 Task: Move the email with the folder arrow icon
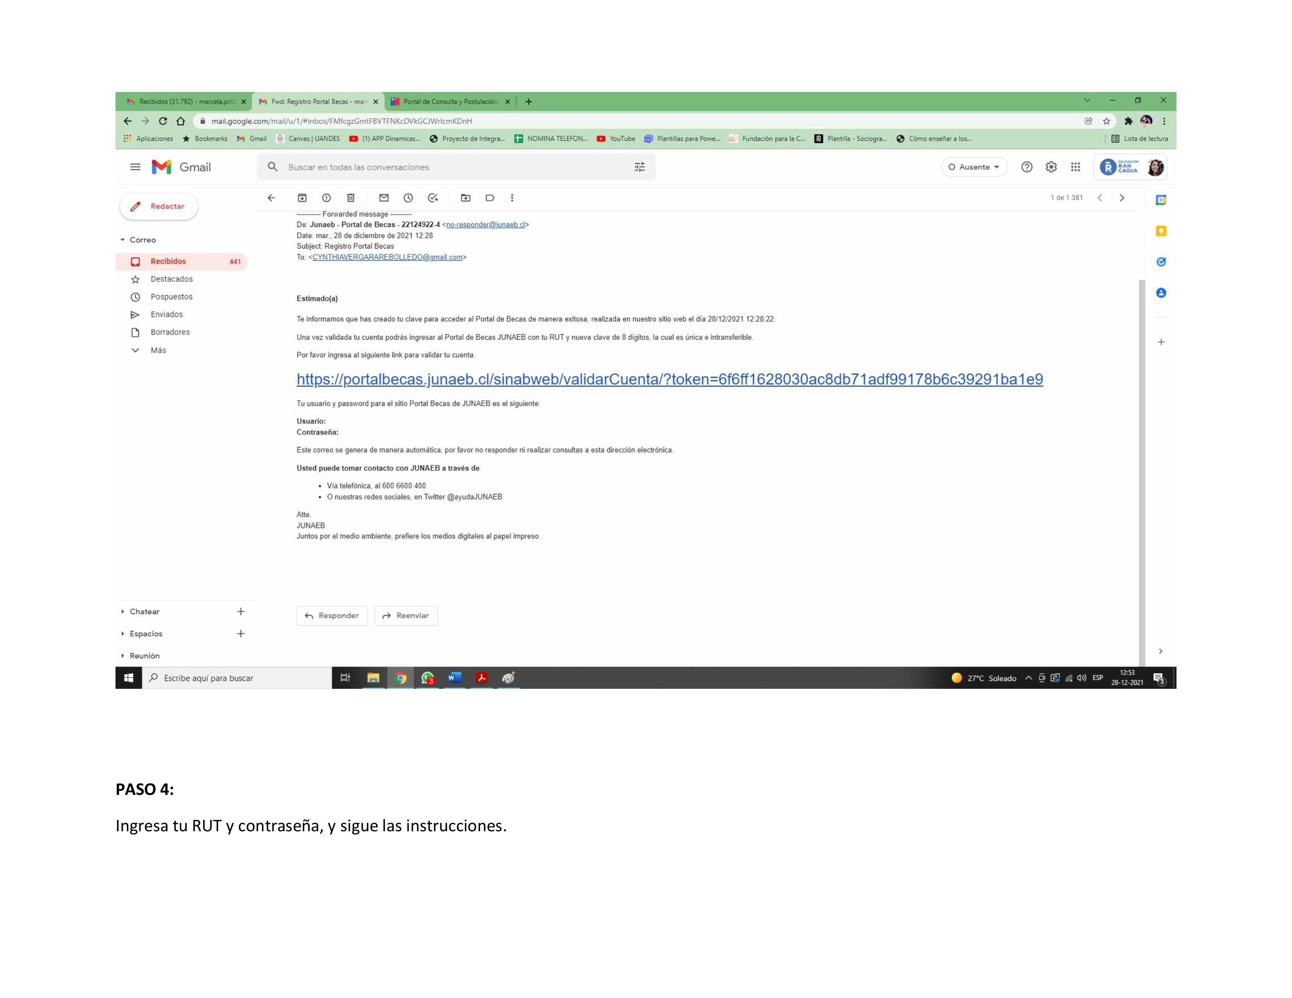coord(466,198)
